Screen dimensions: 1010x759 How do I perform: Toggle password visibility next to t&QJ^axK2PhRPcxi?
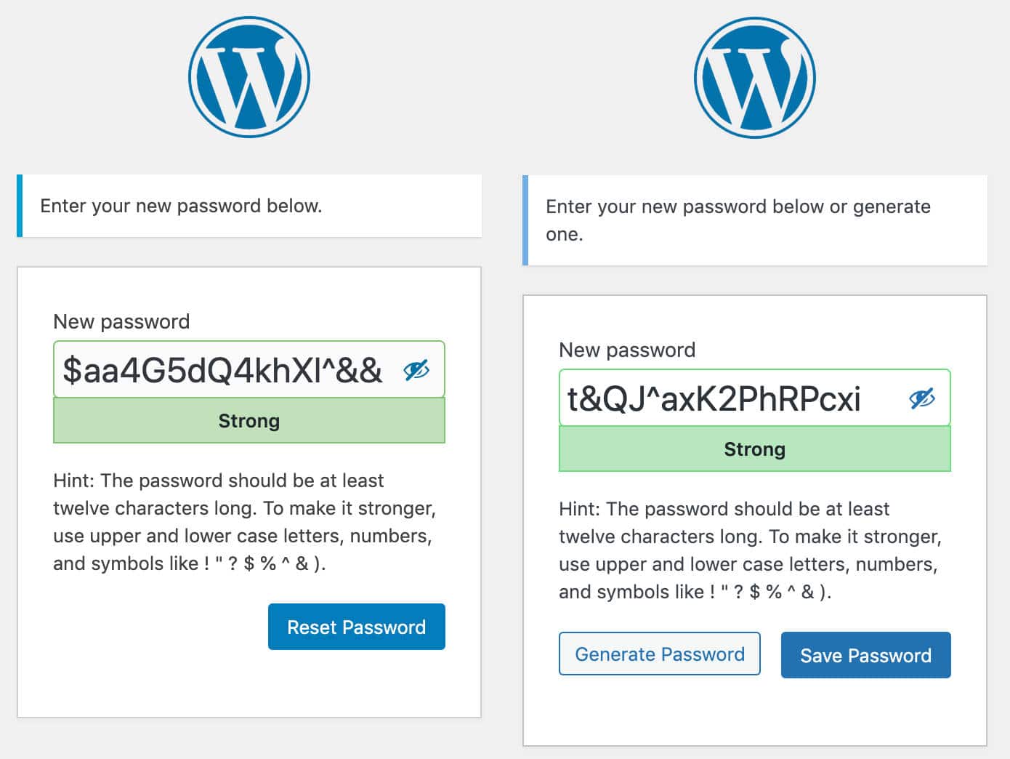[x=921, y=398]
